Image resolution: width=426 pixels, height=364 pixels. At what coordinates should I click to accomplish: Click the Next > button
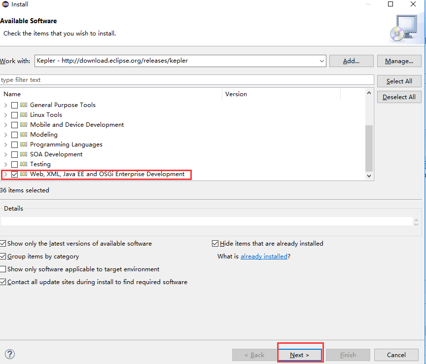point(300,355)
